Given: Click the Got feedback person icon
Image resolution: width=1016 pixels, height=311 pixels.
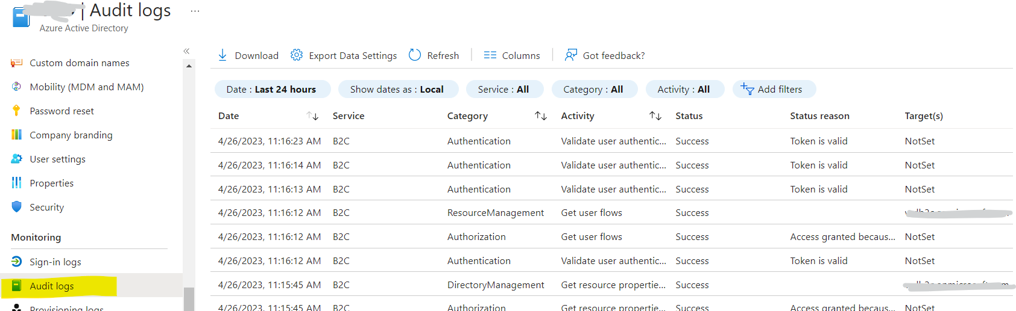Looking at the screenshot, I should coord(570,55).
